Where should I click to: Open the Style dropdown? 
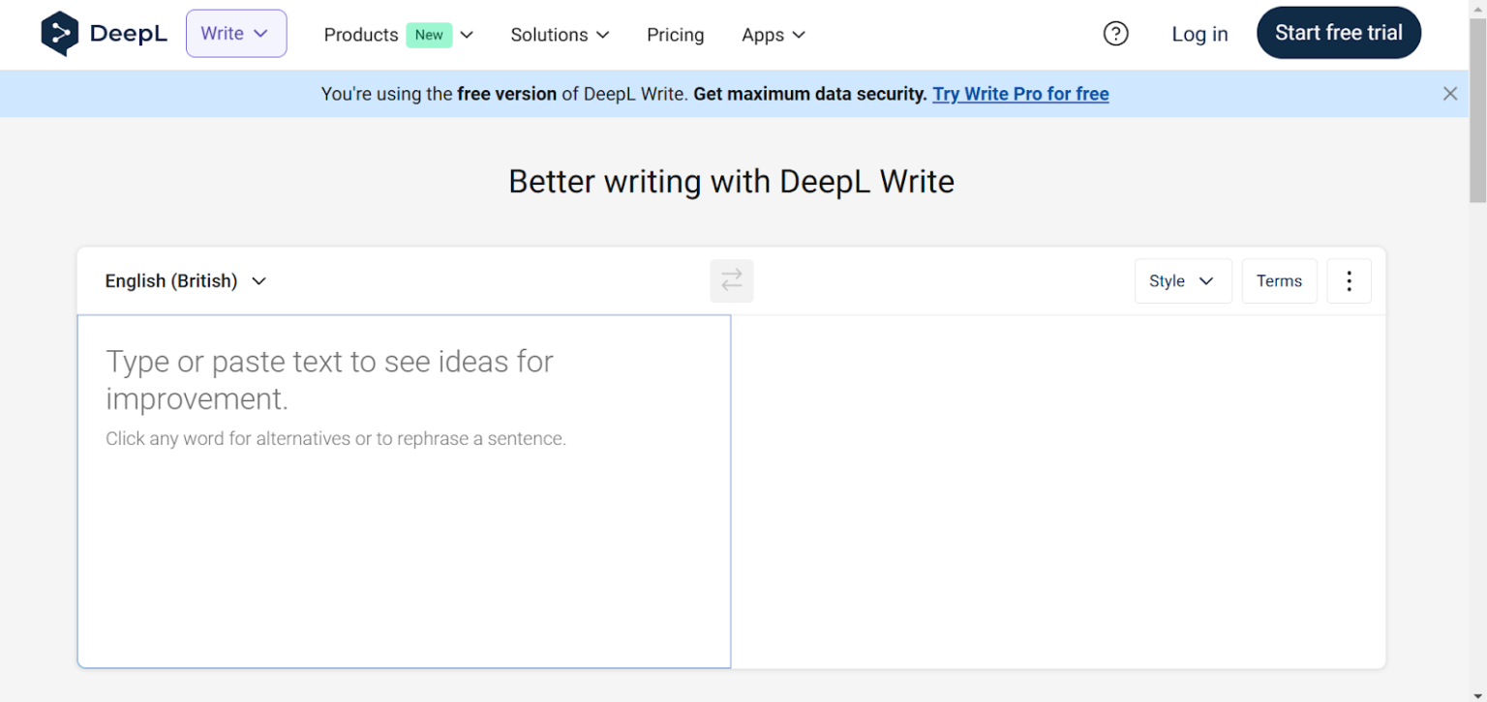point(1182,280)
